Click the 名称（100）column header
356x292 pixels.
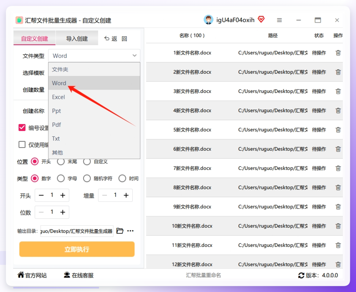click(192, 36)
